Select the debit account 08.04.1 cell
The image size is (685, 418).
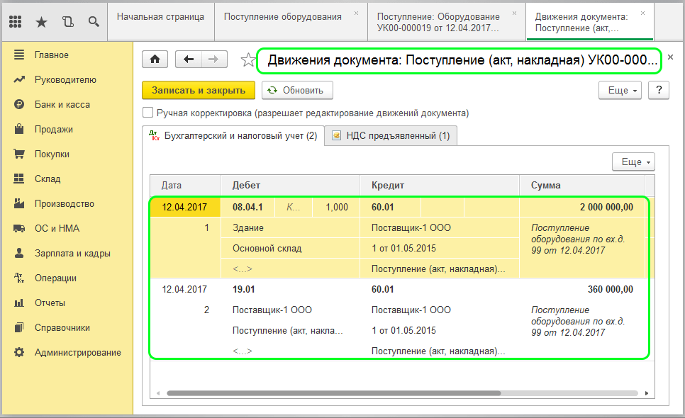[247, 208]
